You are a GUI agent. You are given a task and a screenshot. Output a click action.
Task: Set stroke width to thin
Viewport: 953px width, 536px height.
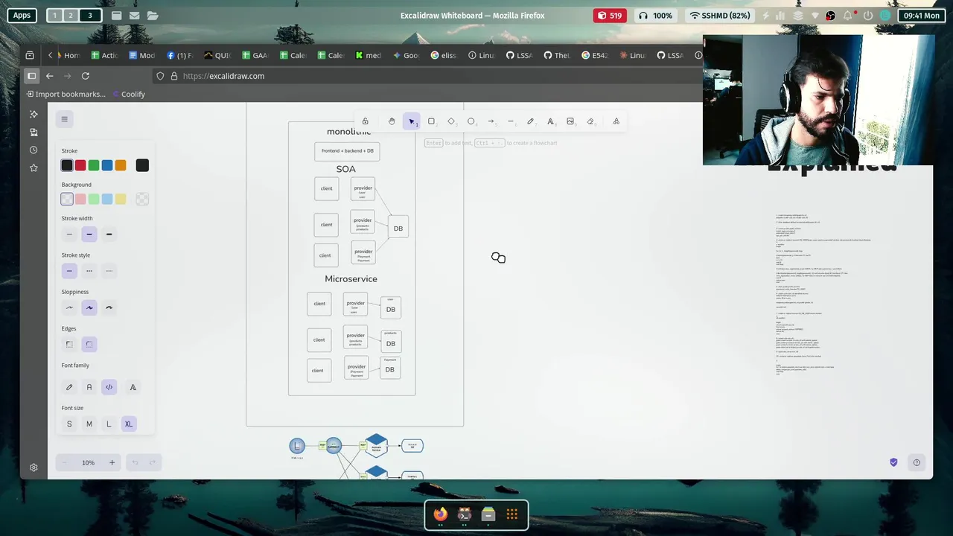pyautogui.click(x=69, y=234)
